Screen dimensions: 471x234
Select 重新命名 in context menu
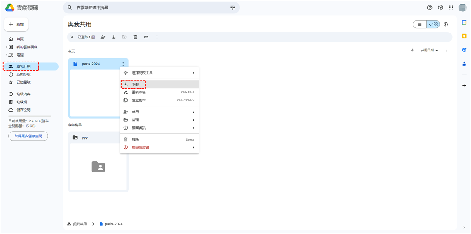point(159,92)
